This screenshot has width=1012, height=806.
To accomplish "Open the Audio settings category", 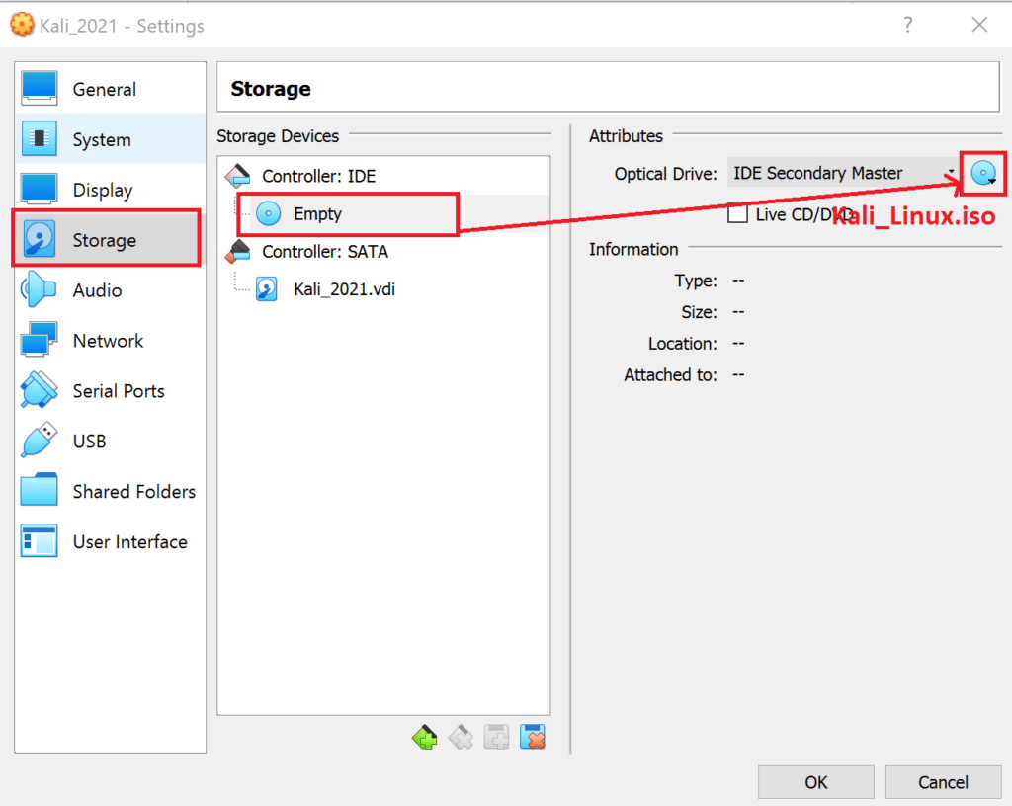I will point(110,290).
